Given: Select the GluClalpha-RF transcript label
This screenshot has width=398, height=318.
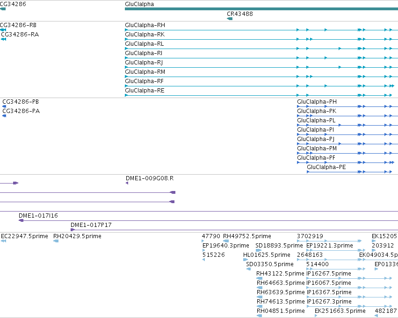Looking at the screenshot, I should (x=144, y=81).
